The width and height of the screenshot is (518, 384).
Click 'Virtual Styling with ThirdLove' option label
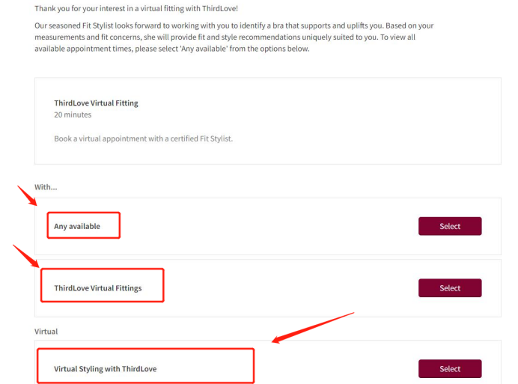coord(106,369)
